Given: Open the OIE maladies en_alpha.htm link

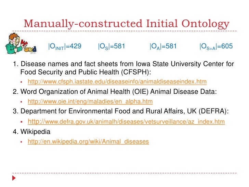Looking at the screenshot, I should coord(90,101).
